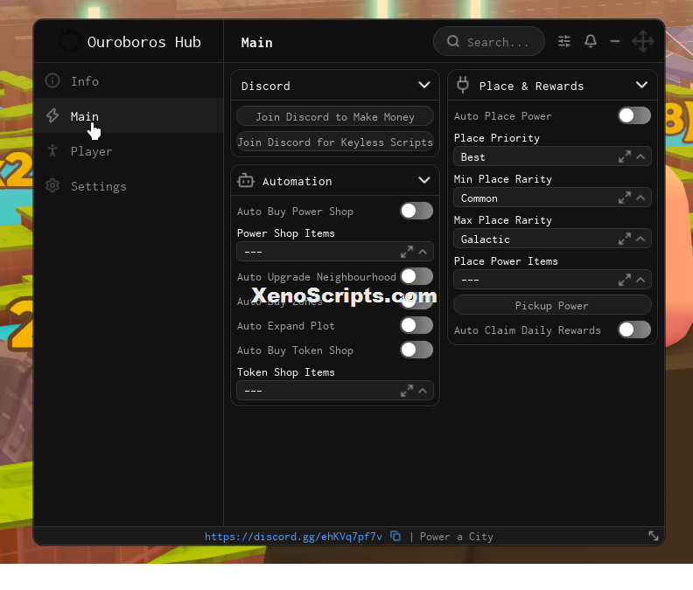Expand Power Shop Items list with arrows icon
This screenshot has width=693, height=590.
click(407, 252)
